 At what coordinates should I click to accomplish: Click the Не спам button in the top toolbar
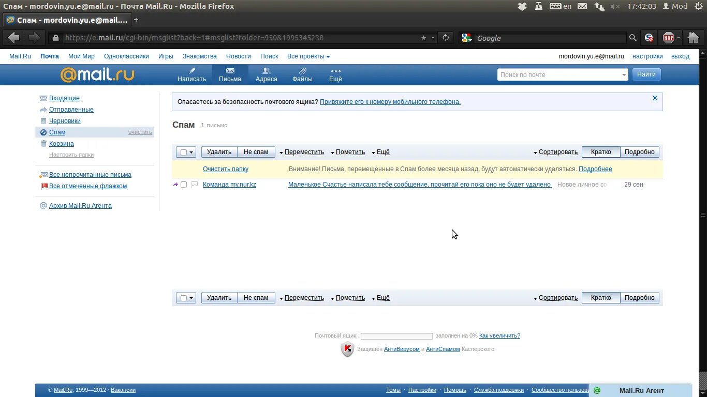(x=256, y=152)
